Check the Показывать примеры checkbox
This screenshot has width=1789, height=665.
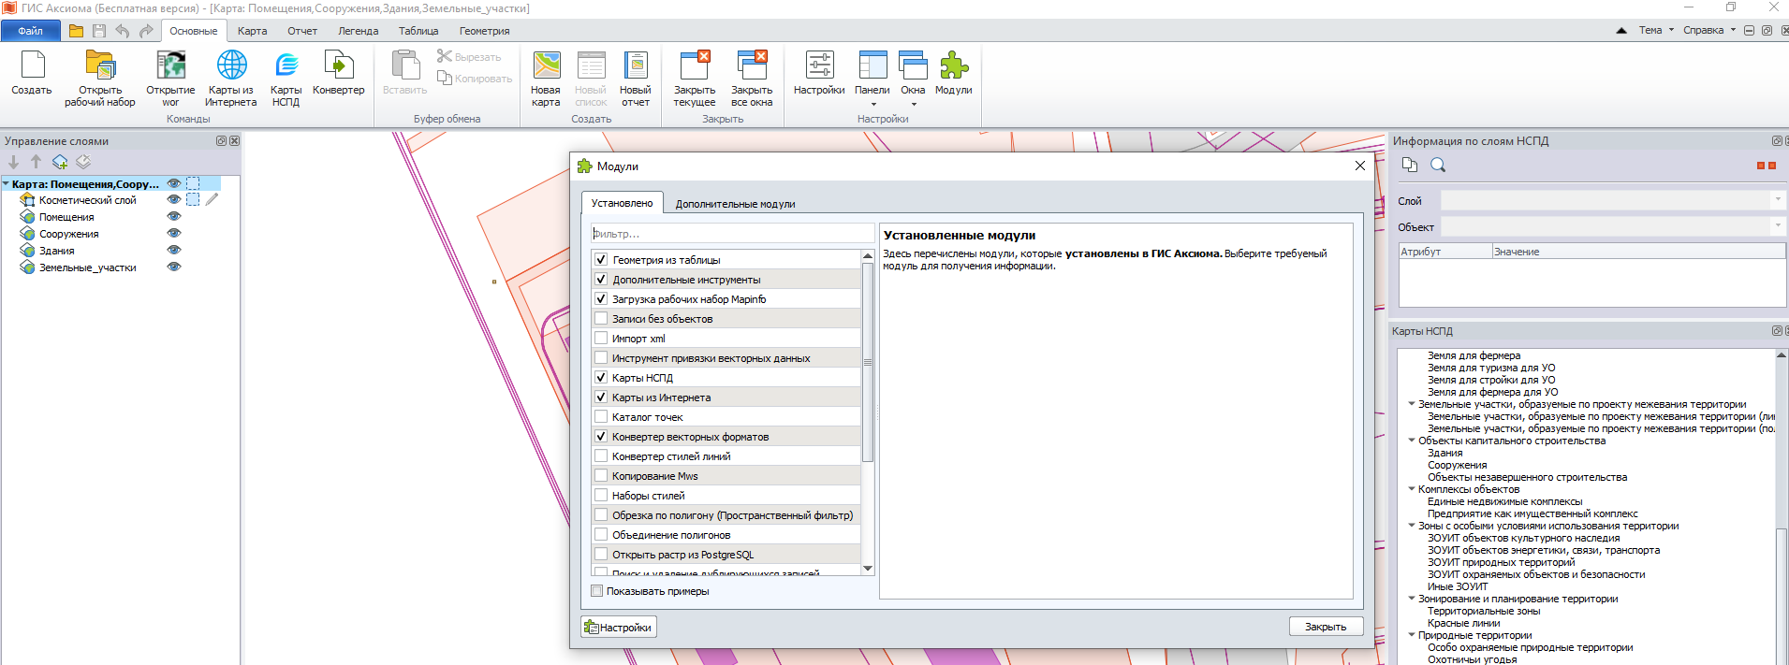point(596,591)
